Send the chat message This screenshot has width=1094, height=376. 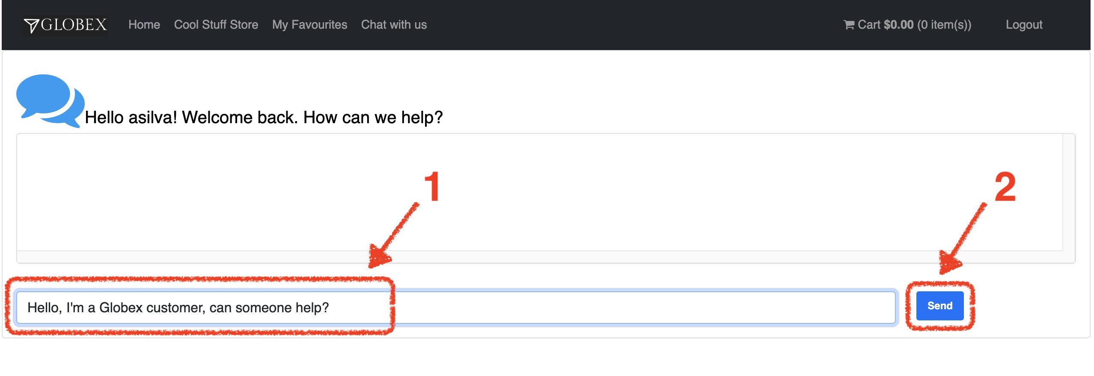click(x=940, y=306)
